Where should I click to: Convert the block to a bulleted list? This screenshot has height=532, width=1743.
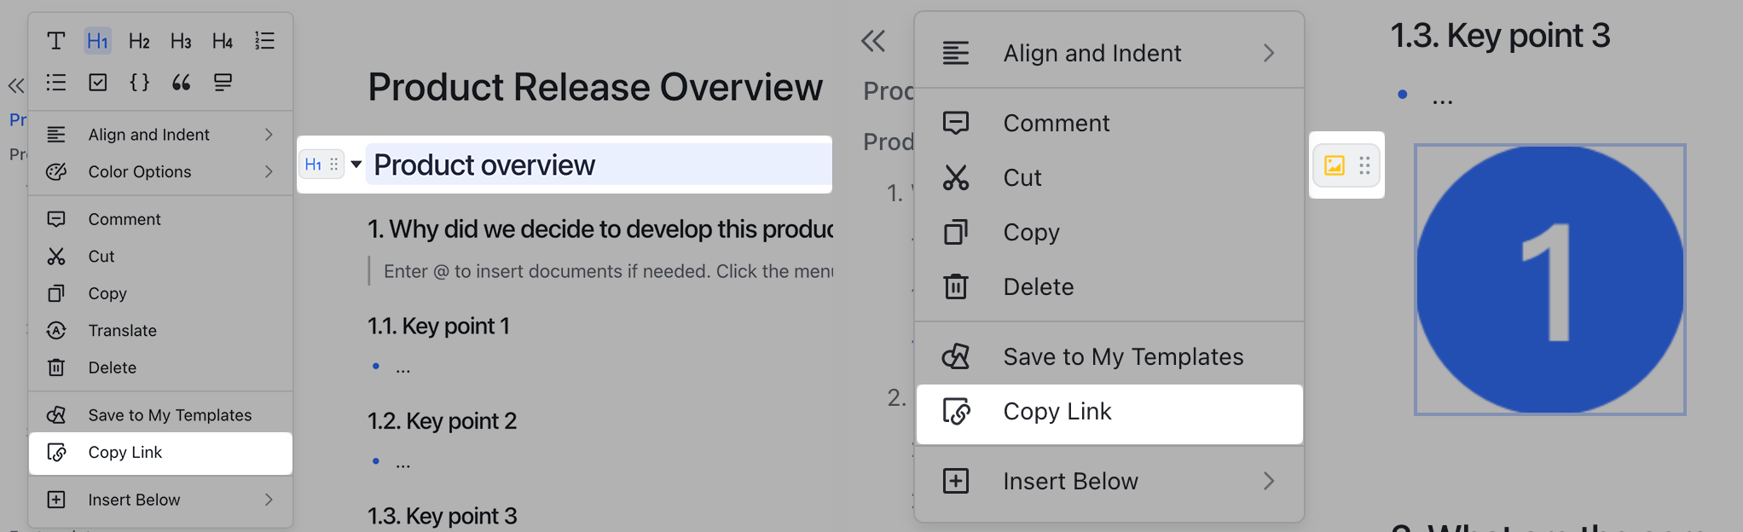point(56,83)
